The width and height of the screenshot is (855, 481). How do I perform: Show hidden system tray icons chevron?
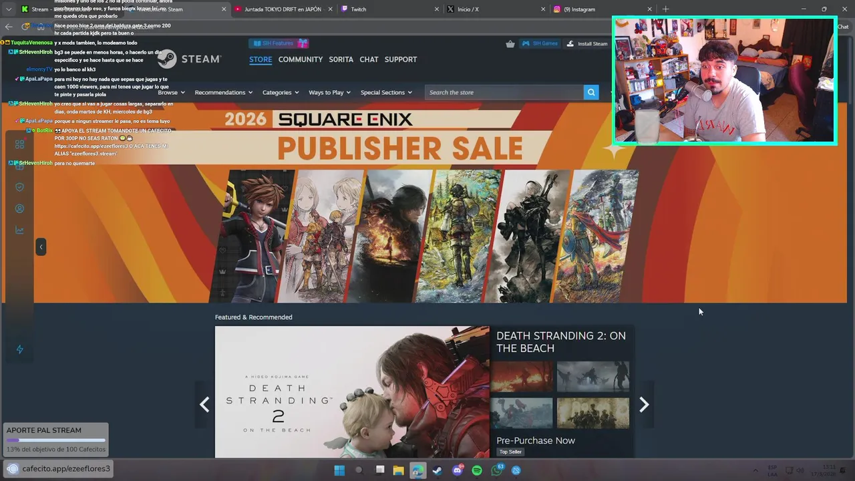pos(755,470)
